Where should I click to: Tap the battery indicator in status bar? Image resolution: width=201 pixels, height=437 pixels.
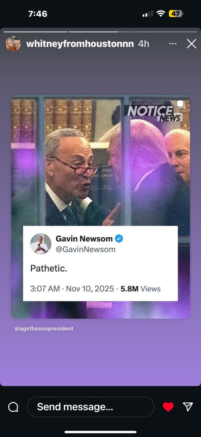[x=176, y=14]
